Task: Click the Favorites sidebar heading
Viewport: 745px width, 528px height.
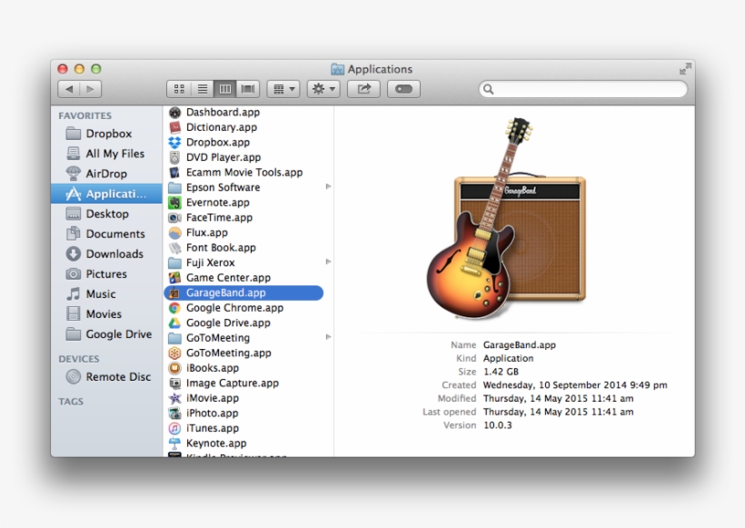Action: pyautogui.click(x=85, y=116)
